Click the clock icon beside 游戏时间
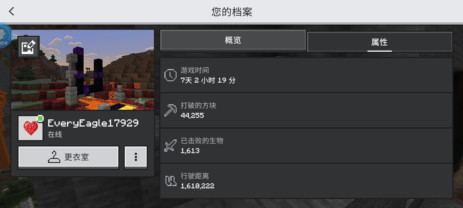 (x=170, y=75)
